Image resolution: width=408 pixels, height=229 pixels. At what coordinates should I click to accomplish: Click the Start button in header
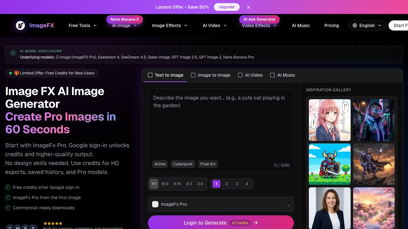[x=398, y=25]
